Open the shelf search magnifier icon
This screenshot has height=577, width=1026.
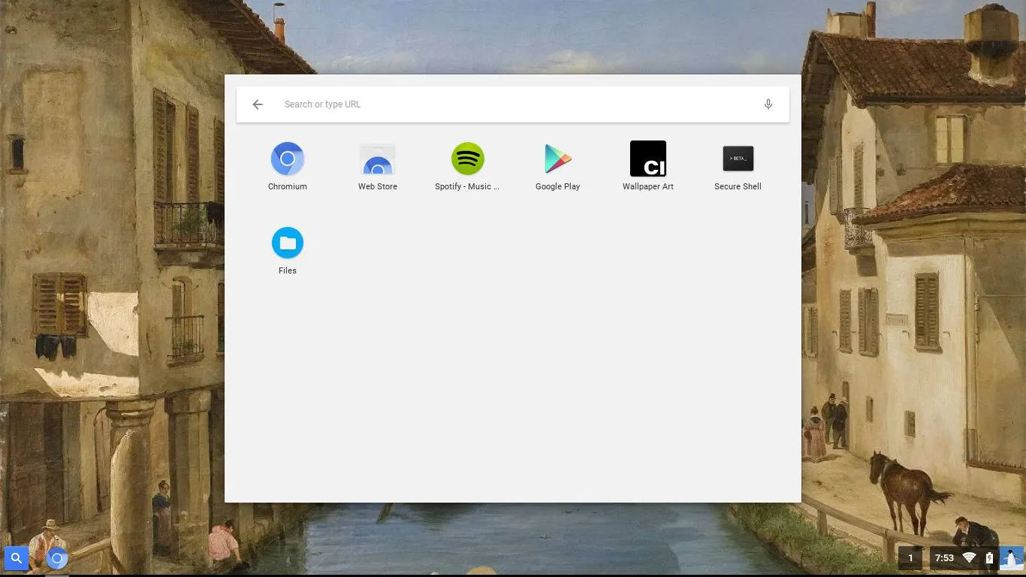16,558
